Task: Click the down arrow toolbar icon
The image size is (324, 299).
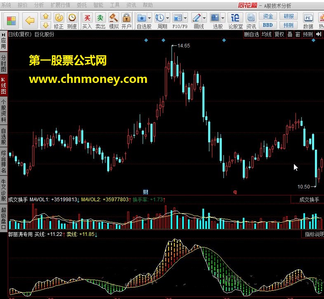Action: point(46,25)
